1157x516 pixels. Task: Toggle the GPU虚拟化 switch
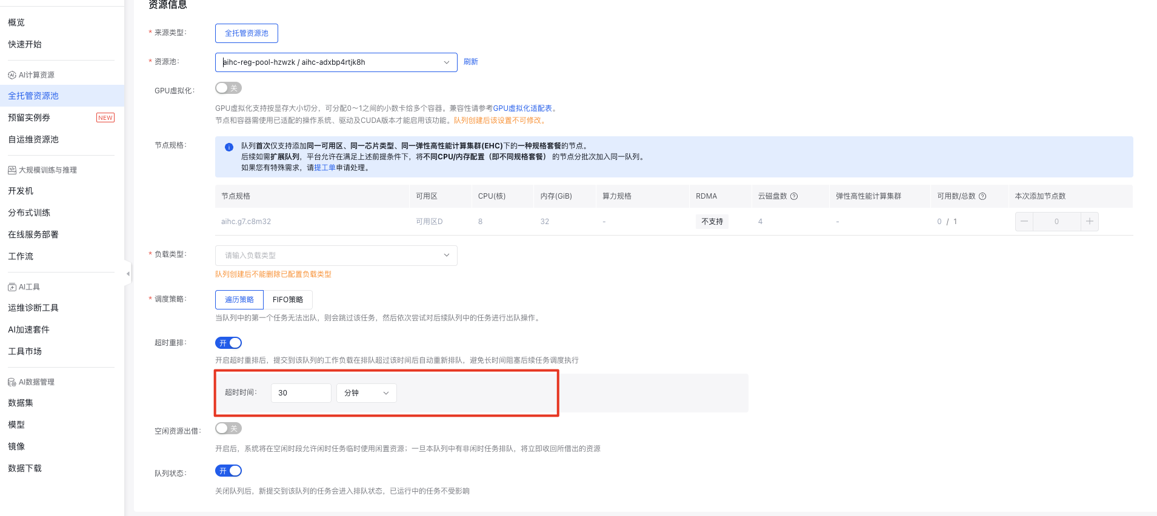(228, 88)
